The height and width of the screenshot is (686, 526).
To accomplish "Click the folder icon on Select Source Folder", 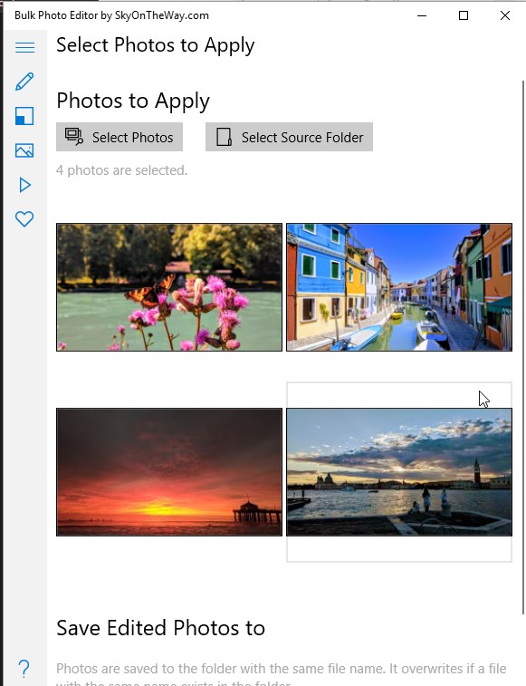I will 224,137.
